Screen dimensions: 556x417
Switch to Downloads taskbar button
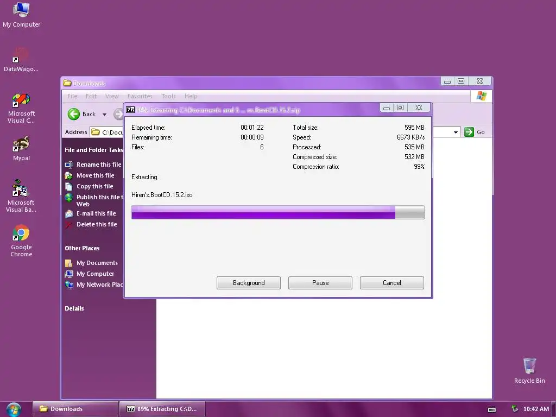pos(75,409)
